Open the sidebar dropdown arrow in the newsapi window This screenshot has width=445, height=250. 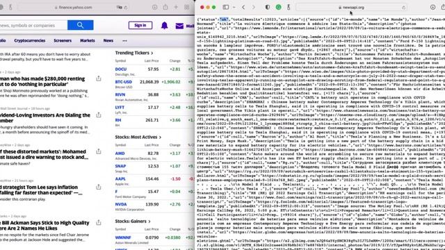tap(234, 8)
